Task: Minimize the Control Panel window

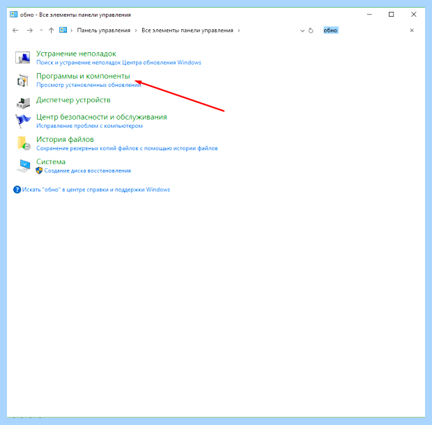Action: [369, 15]
